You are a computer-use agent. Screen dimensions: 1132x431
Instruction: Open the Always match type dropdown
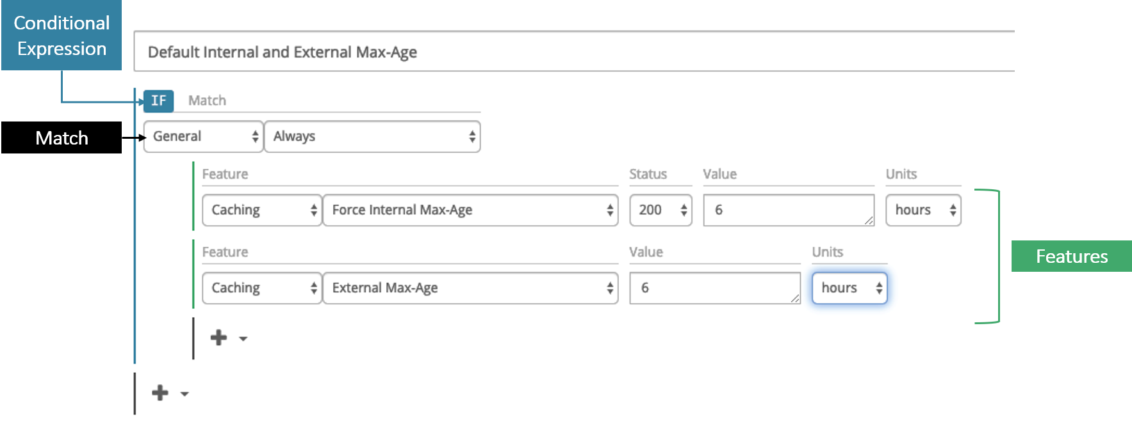pyautogui.click(x=372, y=137)
